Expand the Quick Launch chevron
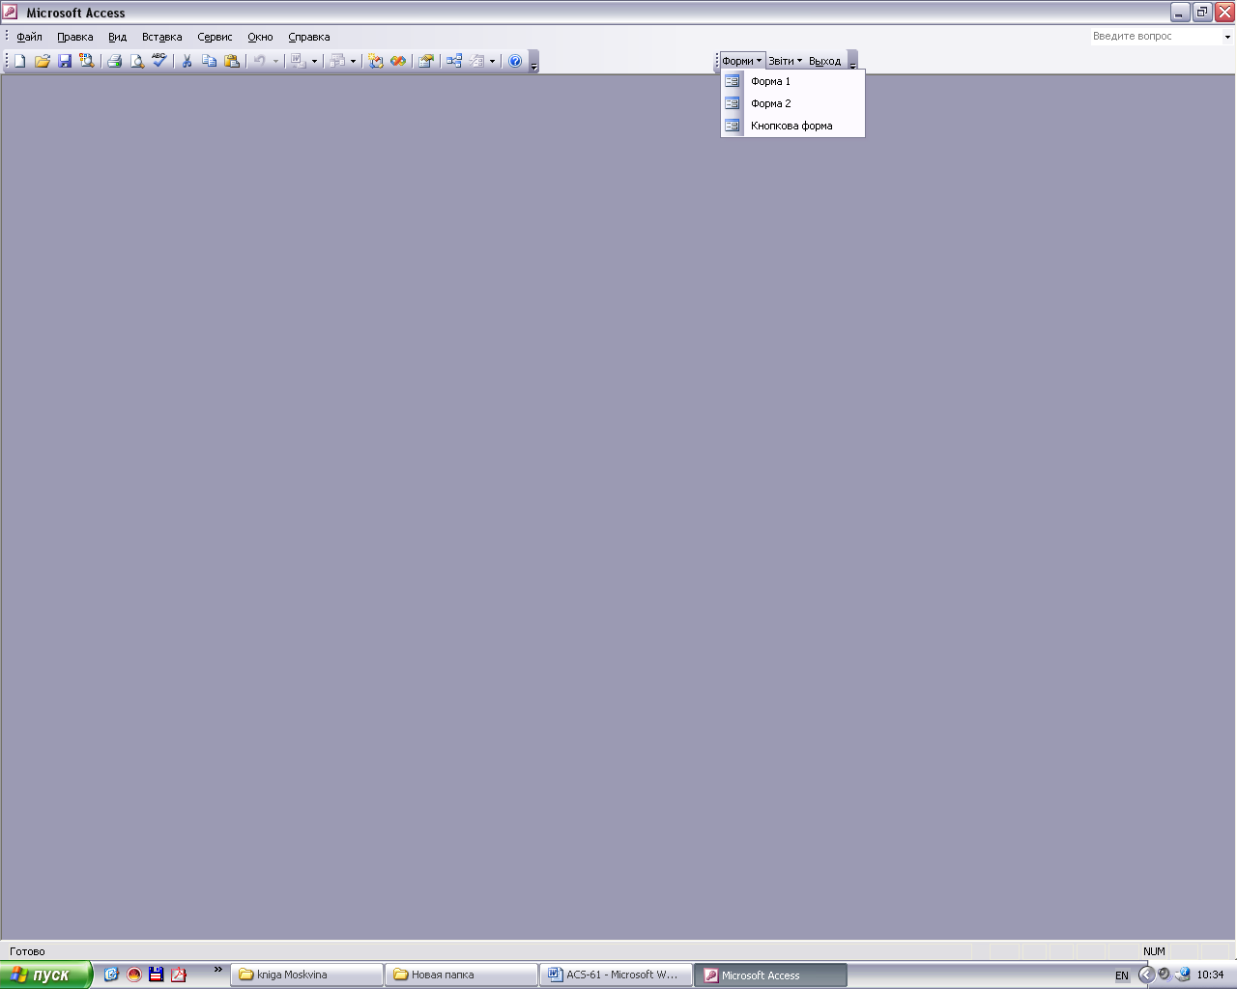This screenshot has height=989, width=1237. 218,970
